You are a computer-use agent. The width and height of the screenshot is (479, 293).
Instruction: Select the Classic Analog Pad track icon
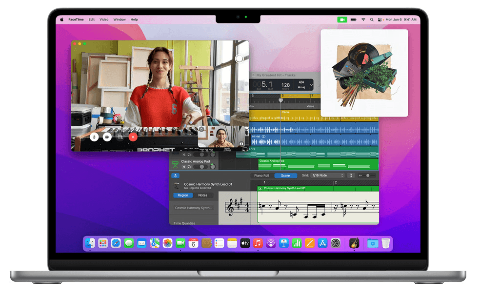coord(175,164)
